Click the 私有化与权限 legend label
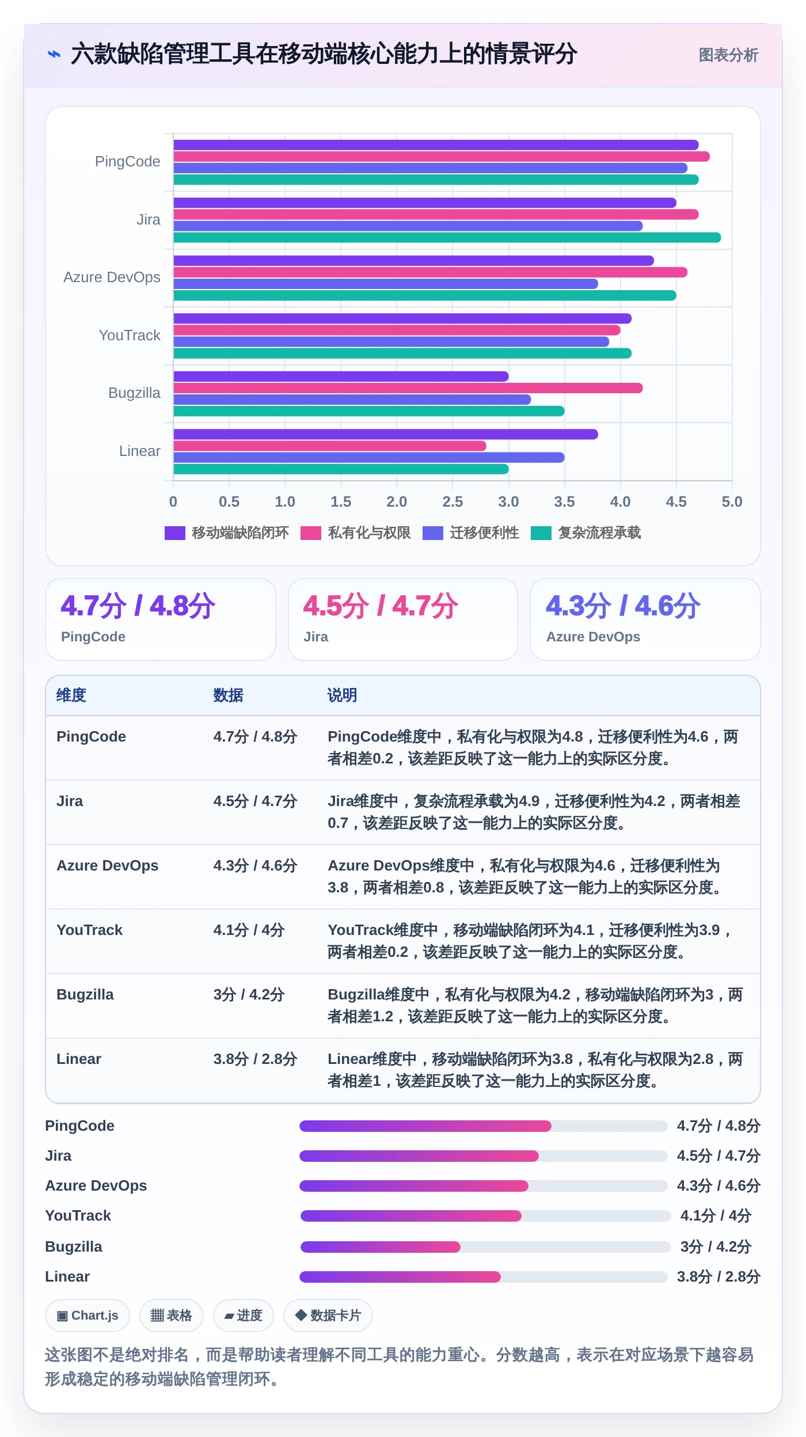Image resolution: width=806 pixels, height=1437 pixels. (x=370, y=533)
